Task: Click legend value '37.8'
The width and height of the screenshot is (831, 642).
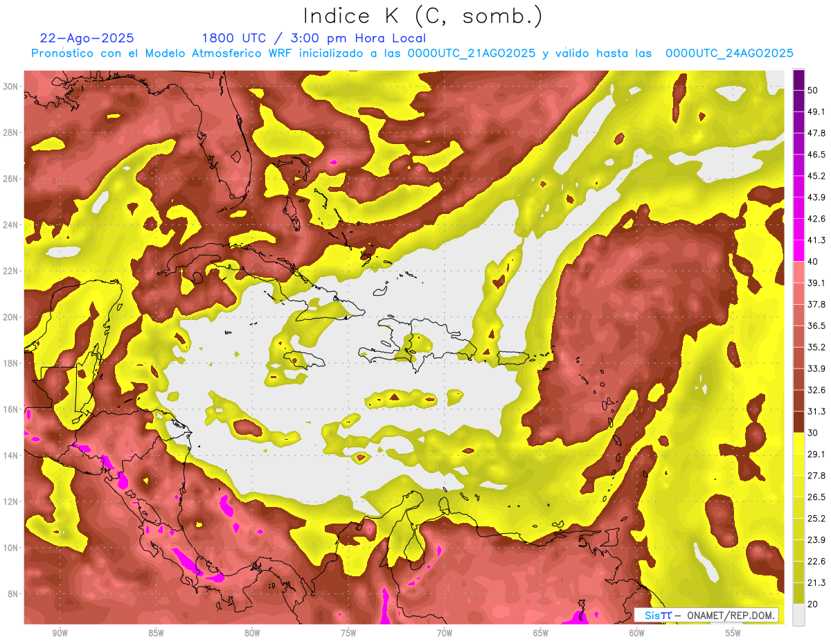Action: pyautogui.click(x=816, y=304)
